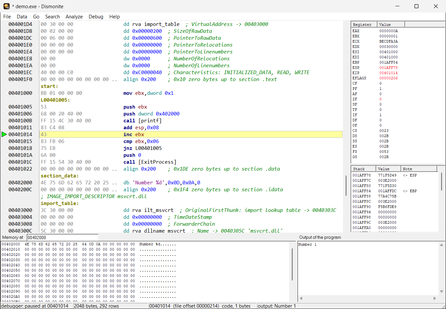
Task: Click the ECX register value BECDFA3A
Action: (x=389, y=41)
